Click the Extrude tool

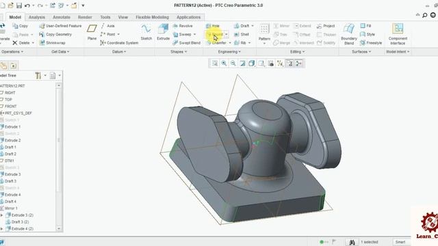(x=163, y=32)
